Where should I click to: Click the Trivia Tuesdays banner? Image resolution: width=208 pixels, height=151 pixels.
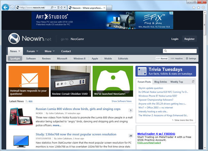click(x=166, y=71)
